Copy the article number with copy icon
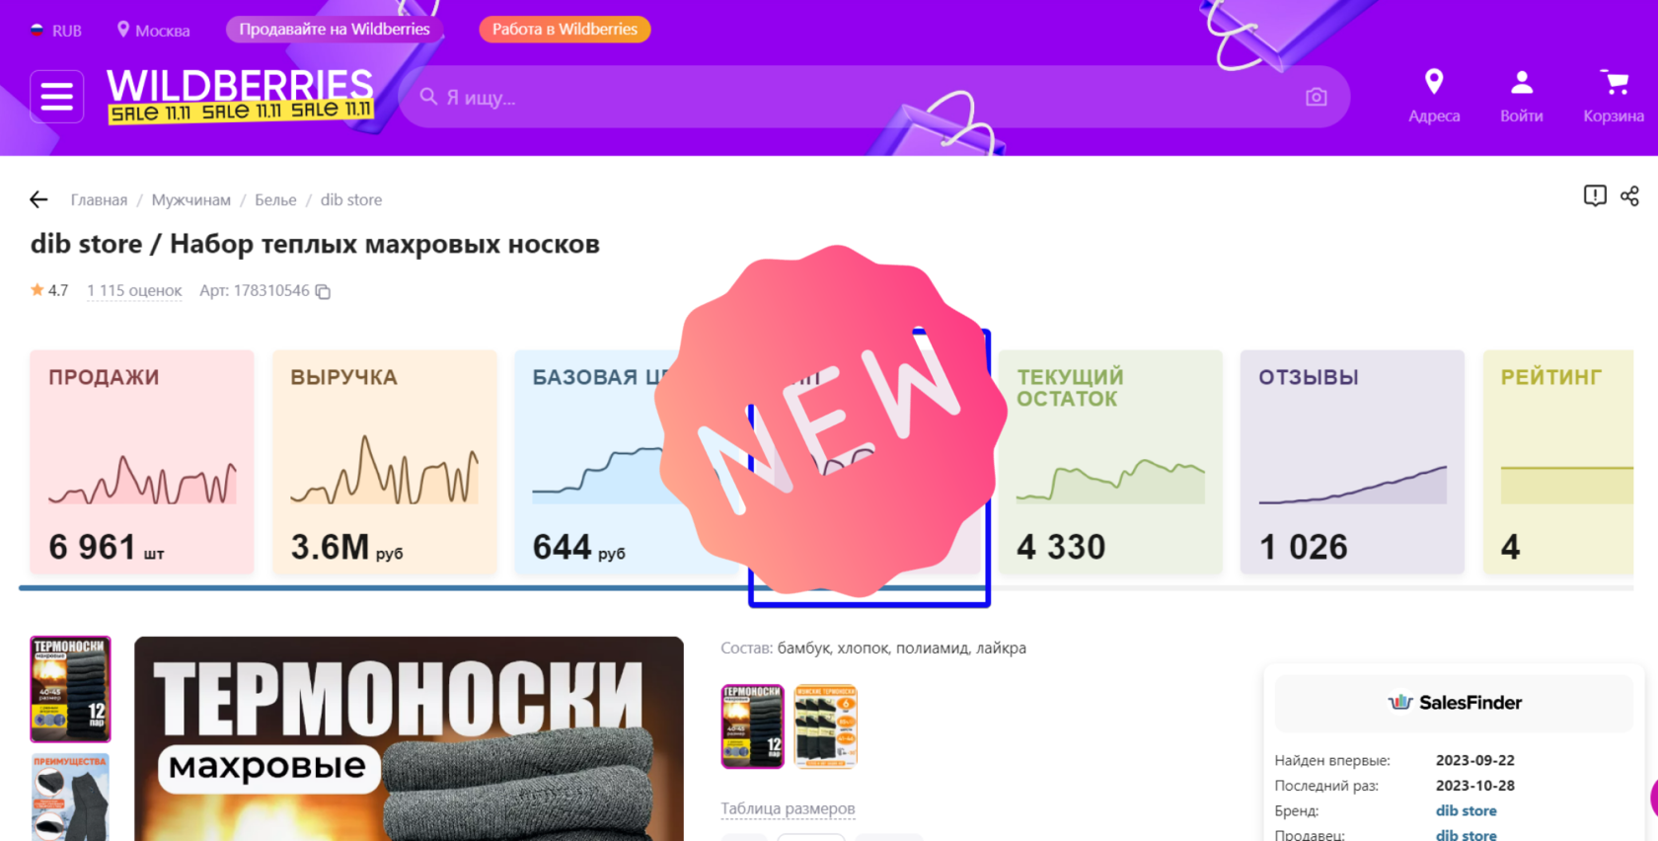The height and width of the screenshot is (841, 1658). (x=323, y=291)
